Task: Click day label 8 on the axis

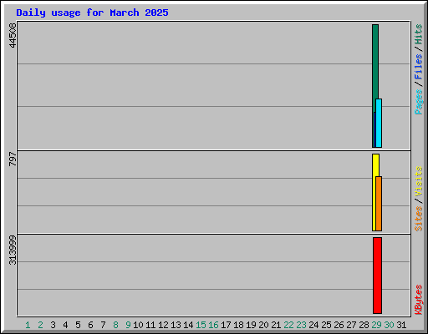Action: coord(115,325)
